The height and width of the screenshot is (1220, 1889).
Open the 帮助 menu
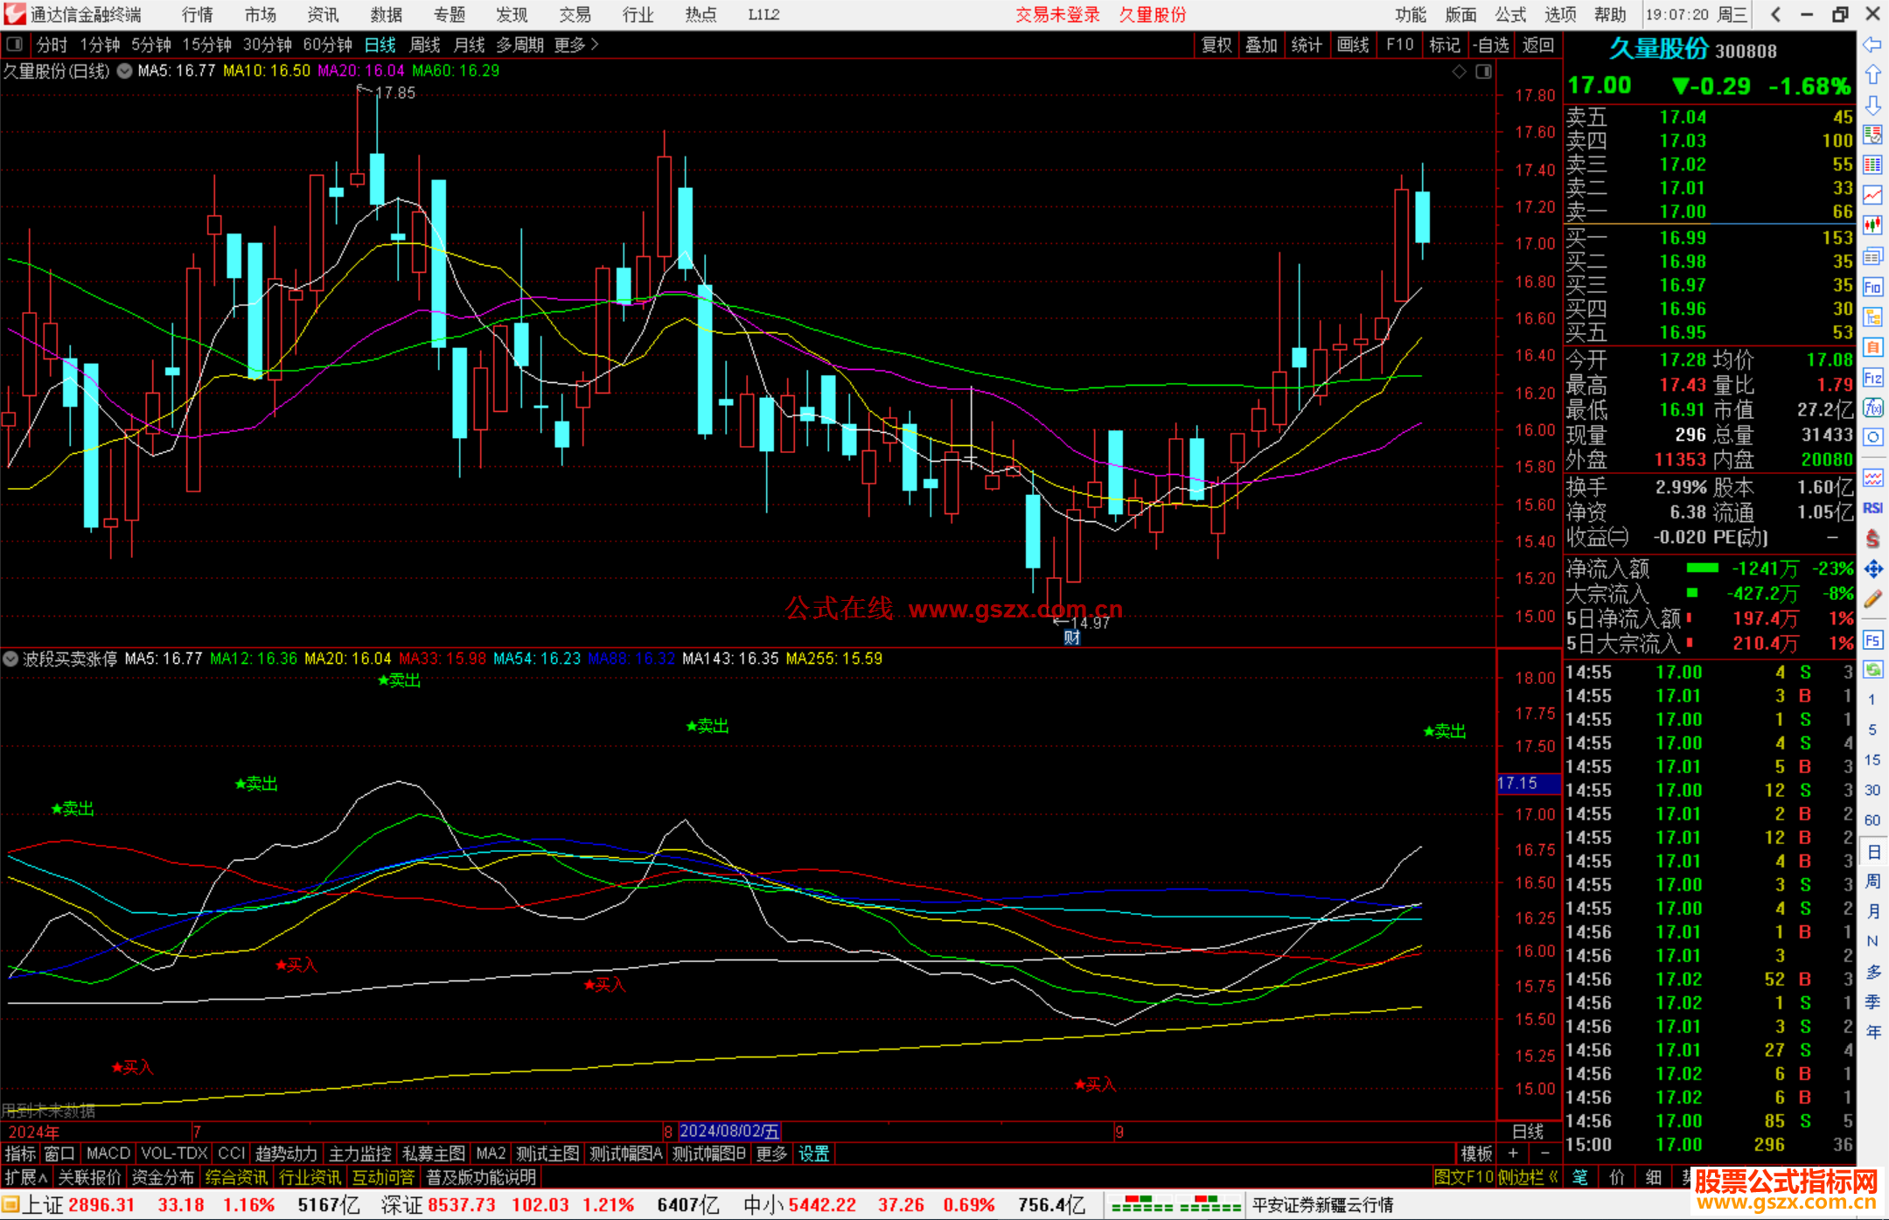point(1609,14)
